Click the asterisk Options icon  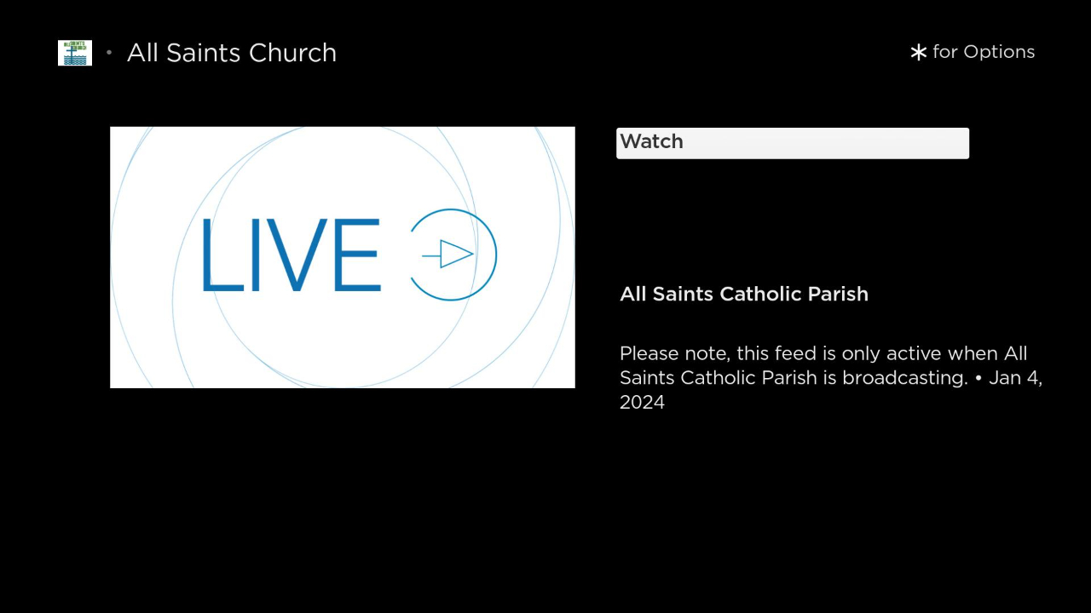pyautogui.click(x=918, y=53)
